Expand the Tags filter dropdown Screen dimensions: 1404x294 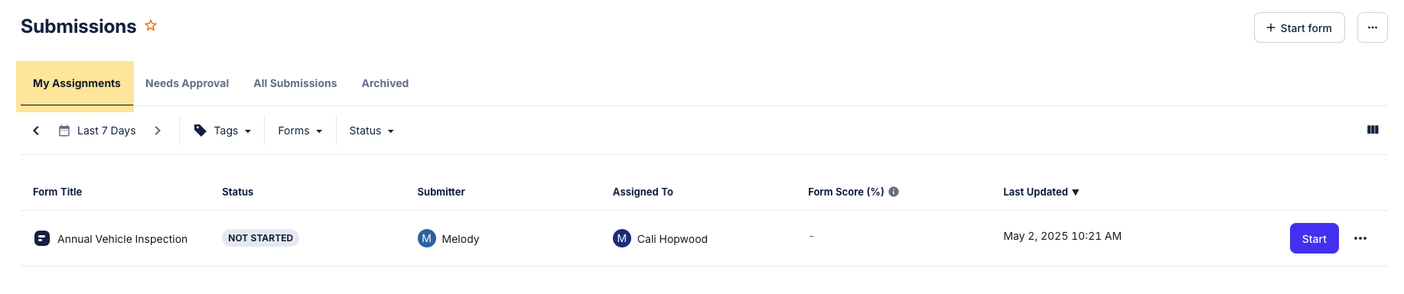pyautogui.click(x=223, y=131)
